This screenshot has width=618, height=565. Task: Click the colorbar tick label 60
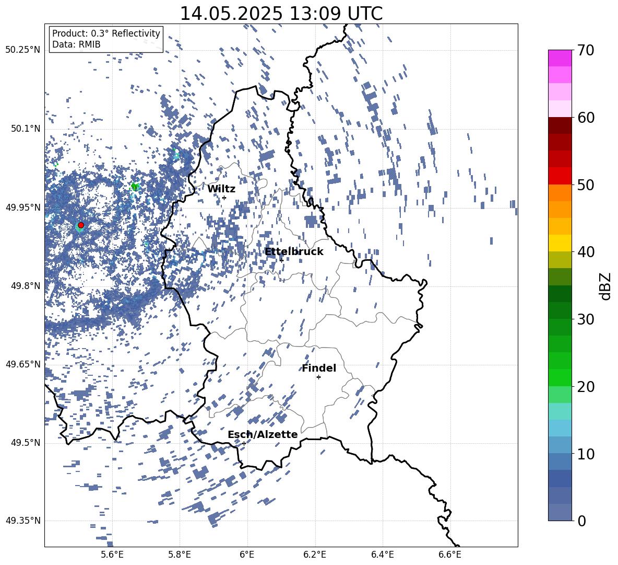586,118
